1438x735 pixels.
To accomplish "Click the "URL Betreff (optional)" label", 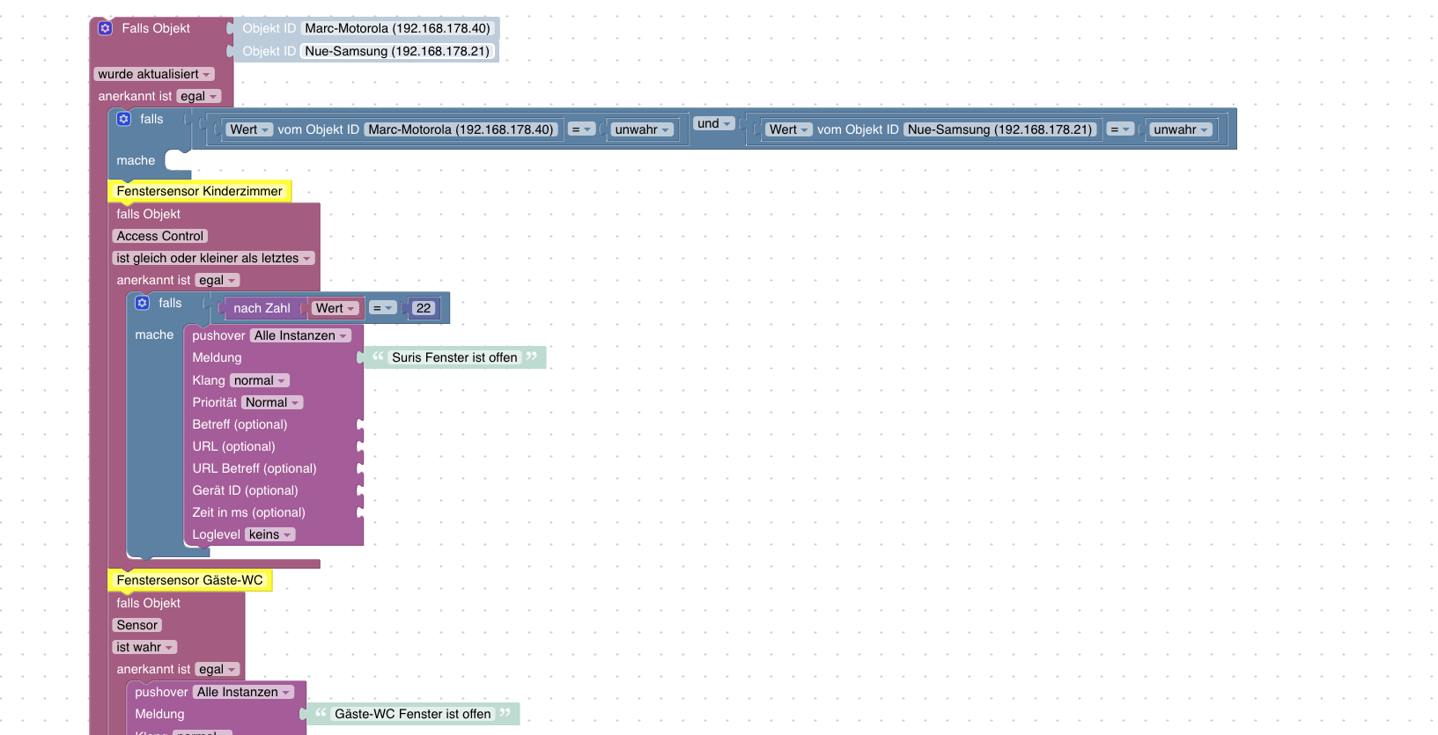I will (x=254, y=468).
